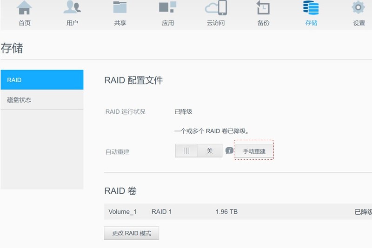Viewport: 372px width, 248px height.
Task: Click the info icon beside auto-rebuild toggle
Action: click(229, 150)
